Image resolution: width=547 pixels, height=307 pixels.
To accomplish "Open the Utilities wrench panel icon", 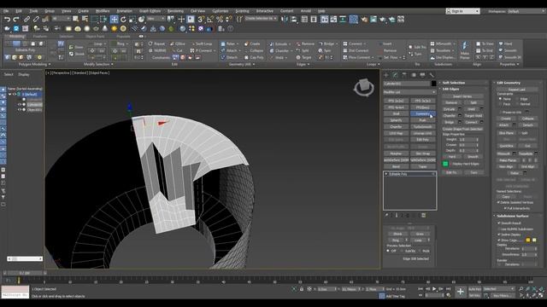I will click(432, 75).
